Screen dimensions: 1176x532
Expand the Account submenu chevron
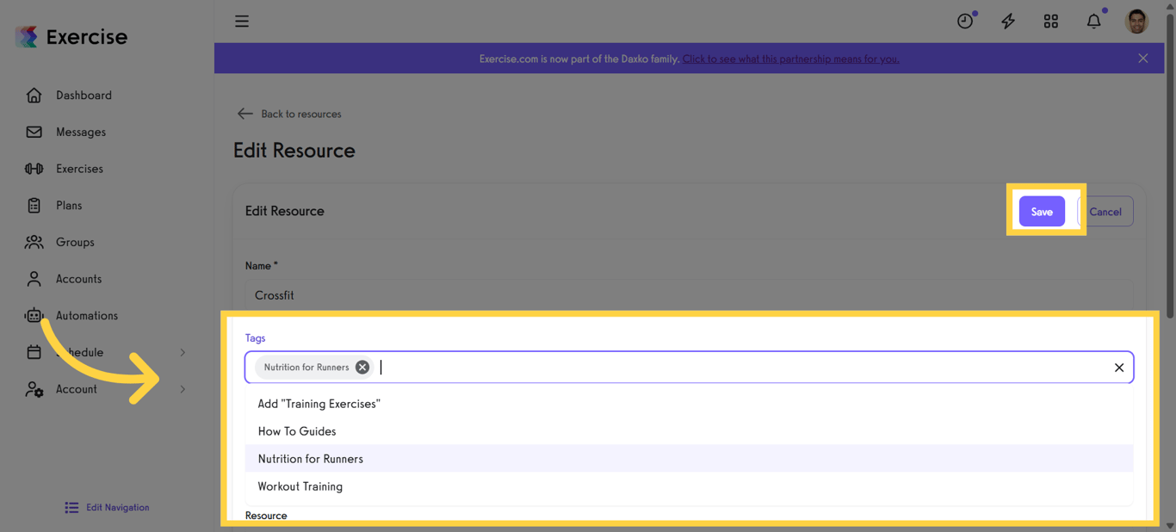pos(183,389)
